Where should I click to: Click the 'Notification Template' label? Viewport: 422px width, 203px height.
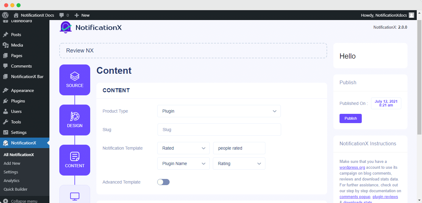(123, 148)
